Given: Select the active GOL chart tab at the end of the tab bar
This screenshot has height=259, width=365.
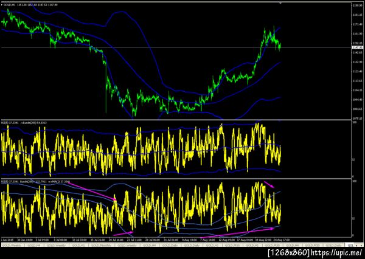Looking at the screenshot, I should coord(350,245).
